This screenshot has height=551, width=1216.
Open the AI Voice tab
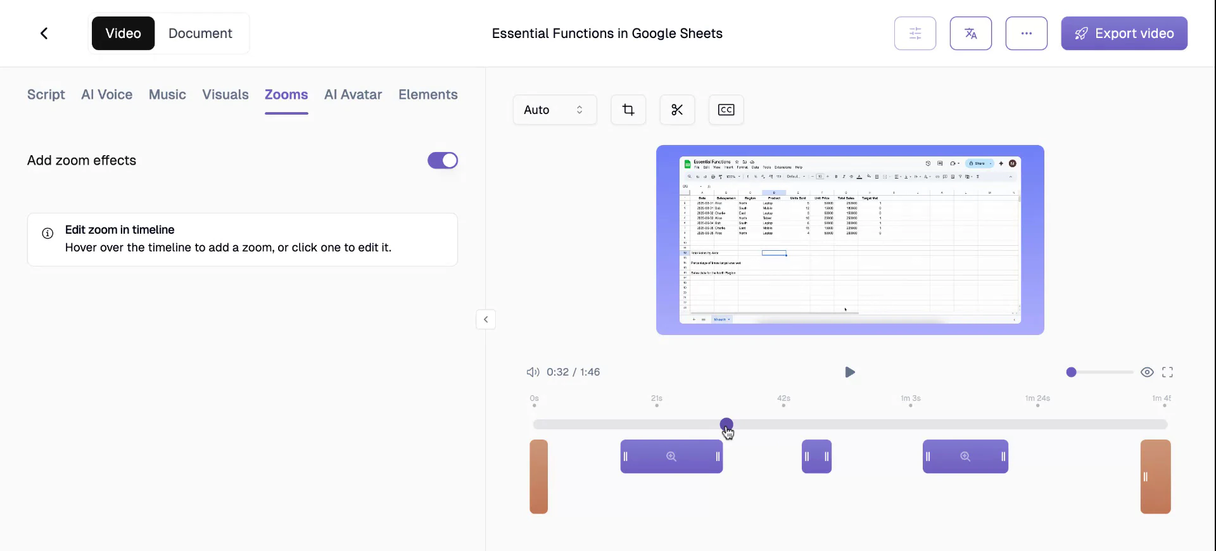pos(107,94)
